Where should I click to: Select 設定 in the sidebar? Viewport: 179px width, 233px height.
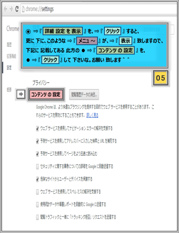[9, 68]
